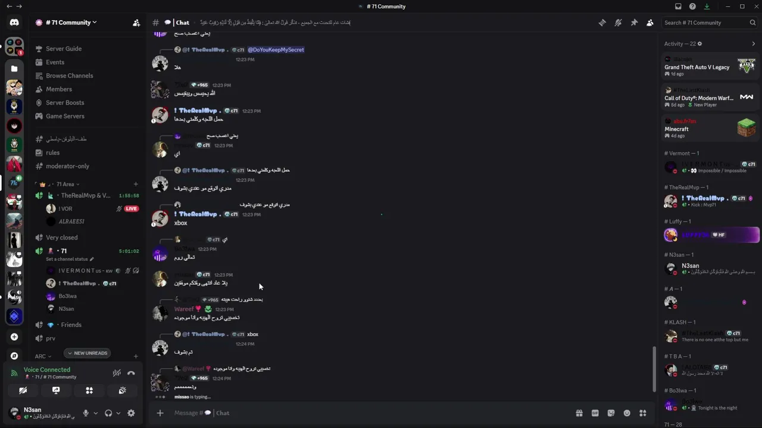Click the GIF picker icon
Screen dimensions: 762x428
[595, 413]
